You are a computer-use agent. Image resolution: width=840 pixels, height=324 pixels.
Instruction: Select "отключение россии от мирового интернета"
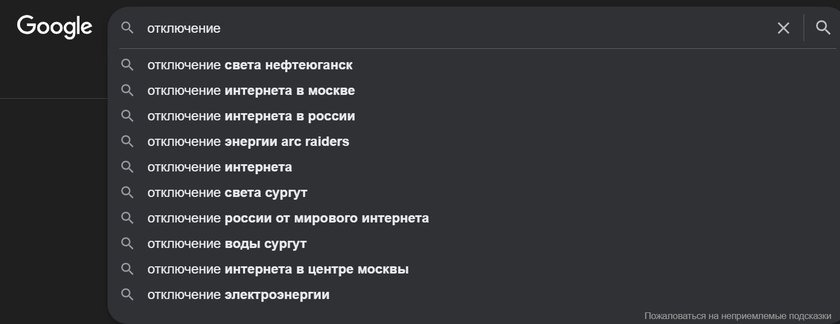click(287, 219)
